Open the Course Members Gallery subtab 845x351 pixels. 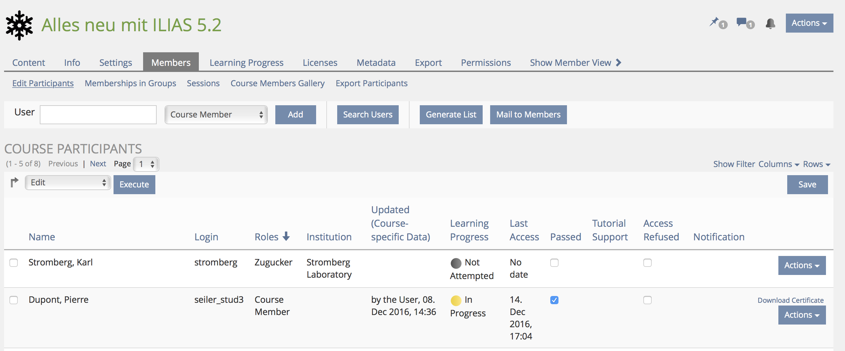click(277, 84)
